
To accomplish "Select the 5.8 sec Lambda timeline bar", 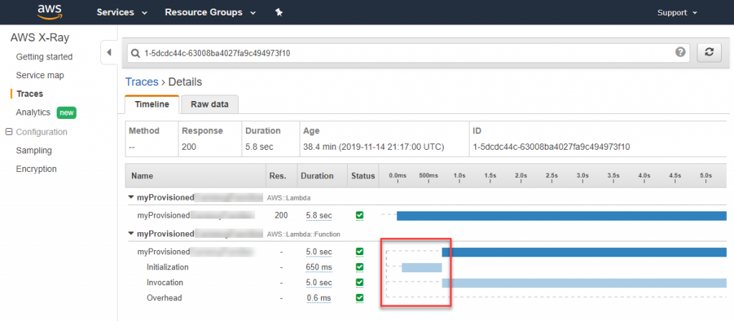I will (x=562, y=216).
